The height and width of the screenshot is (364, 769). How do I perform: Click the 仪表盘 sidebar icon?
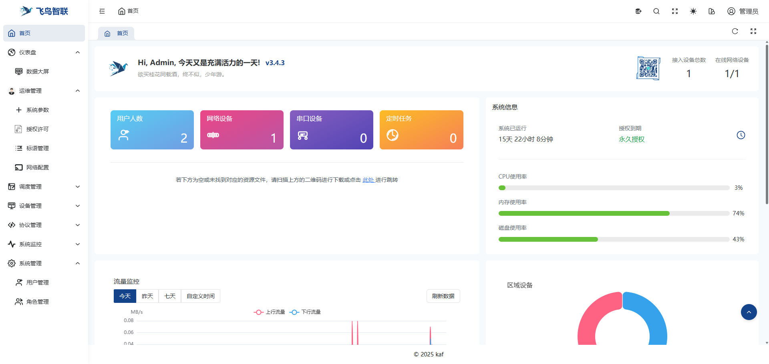pos(12,52)
